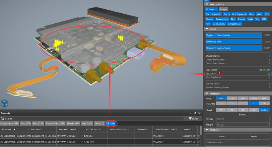This screenshot has width=272, height=147.
Task: Set units to mm
Action: point(221,98)
